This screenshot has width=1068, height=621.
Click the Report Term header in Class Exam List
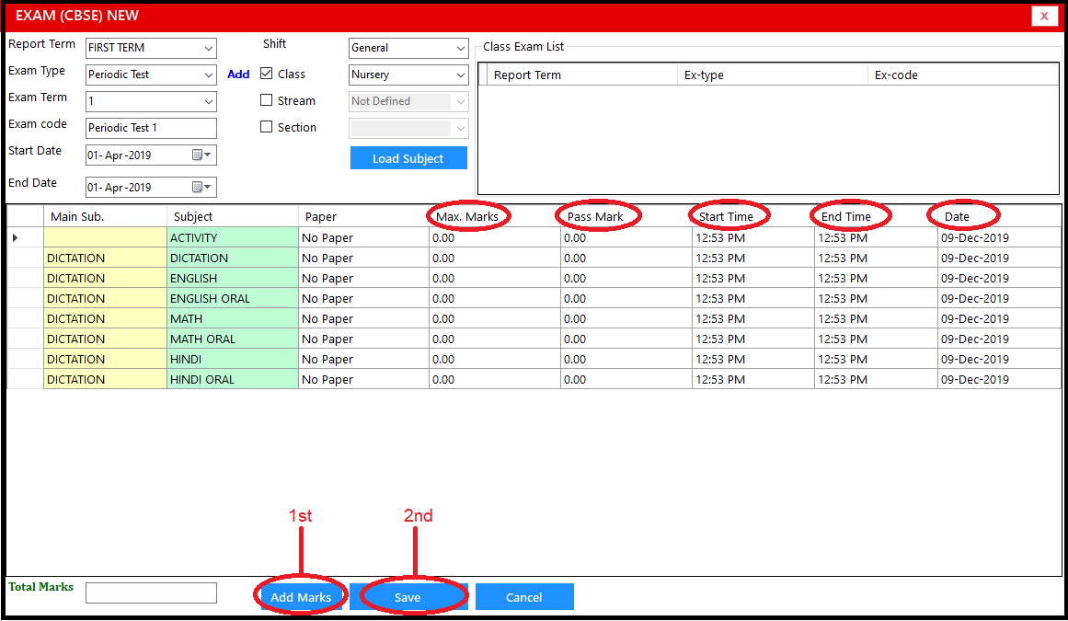[x=582, y=75]
